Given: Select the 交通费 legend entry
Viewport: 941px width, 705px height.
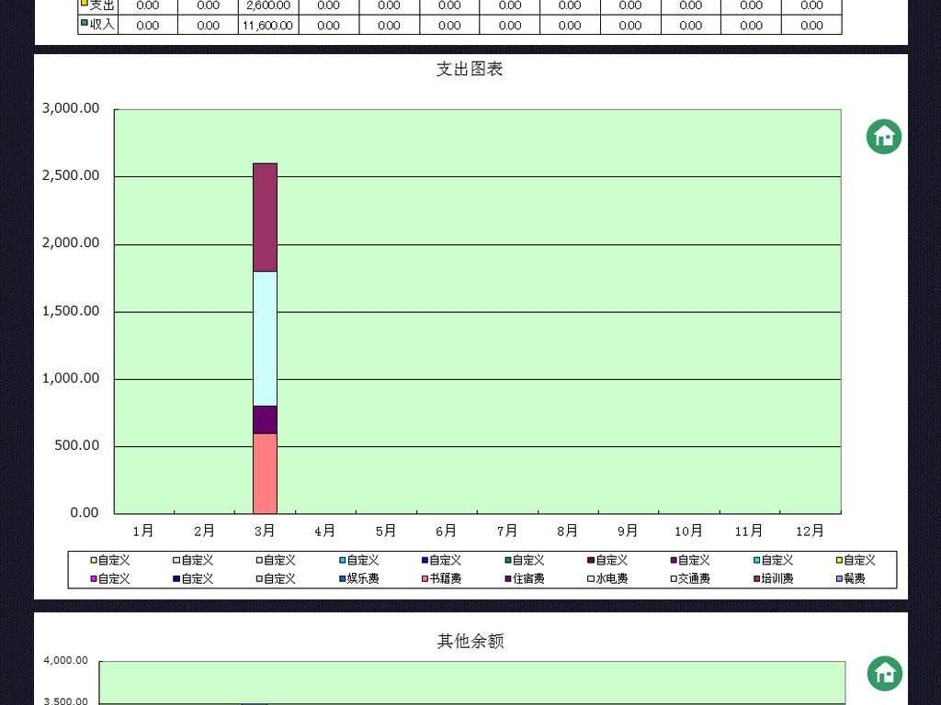Looking at the screenshot, I should [690, 578].
